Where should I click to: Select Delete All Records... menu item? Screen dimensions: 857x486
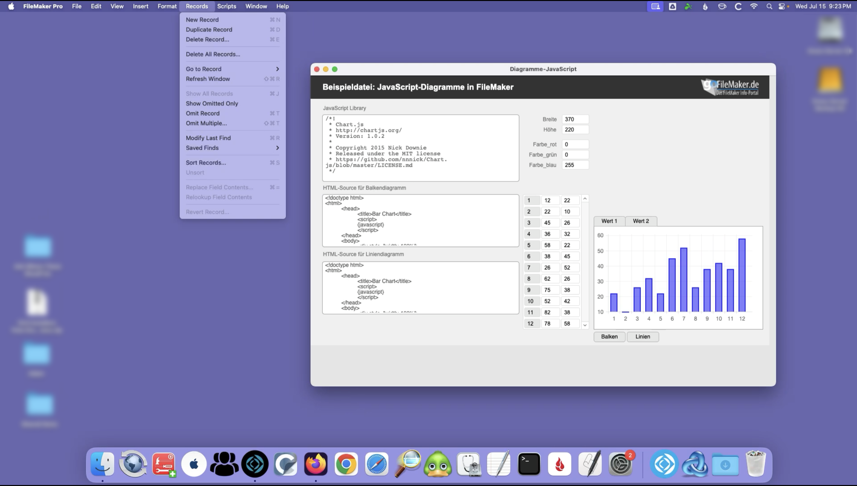[232, 54]
